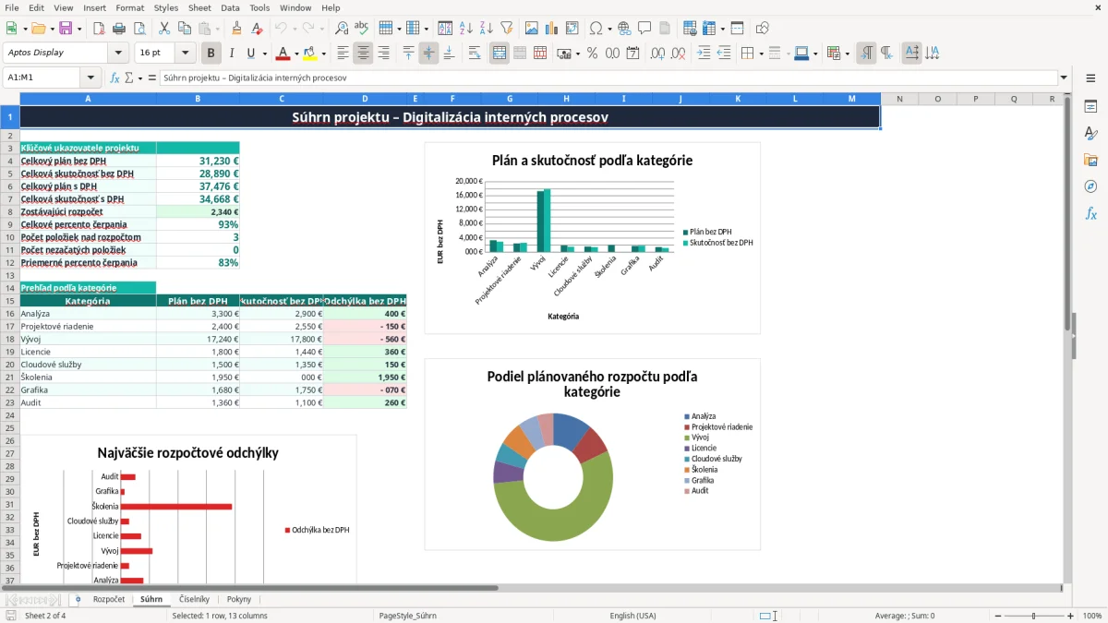Open the Function Wizard beside the formula bar
Image resolution: width=1108 pixels, height=623 pixels.
[x=115, y=78]
